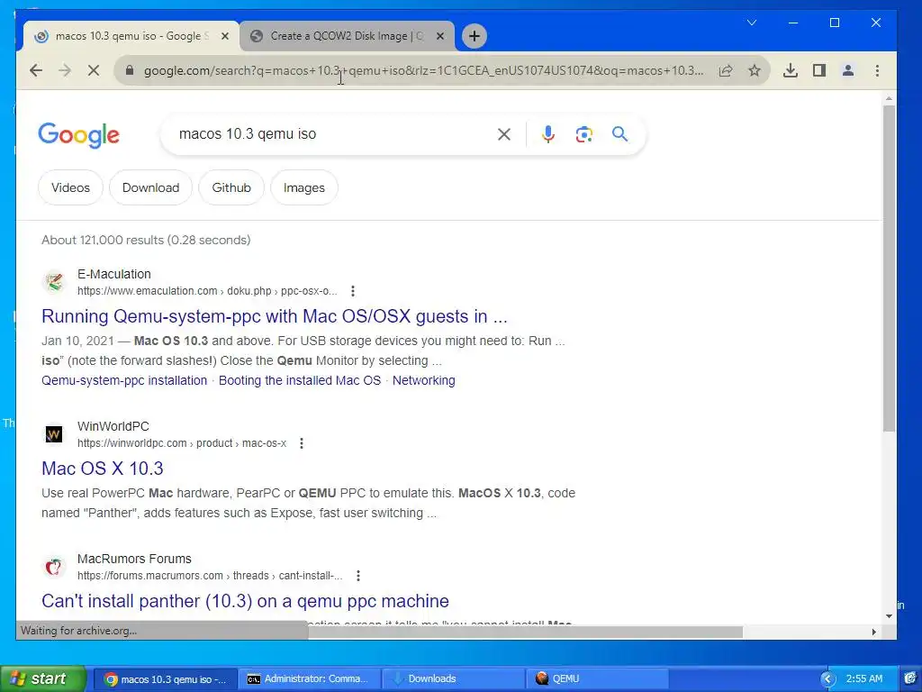
Task: Open 'Mac OS X 10.3' WinWorldPC result
Action: click(x=103, y=469)
